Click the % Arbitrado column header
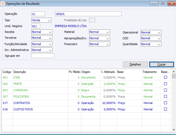This screenshot has width=176, height=135. coord(108,72)
